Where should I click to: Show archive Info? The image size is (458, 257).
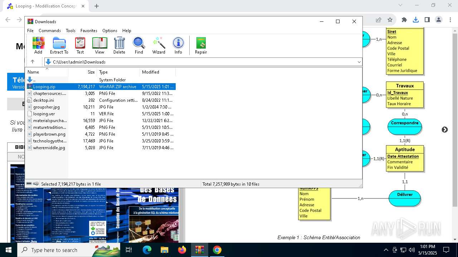(x=178, y=45)
